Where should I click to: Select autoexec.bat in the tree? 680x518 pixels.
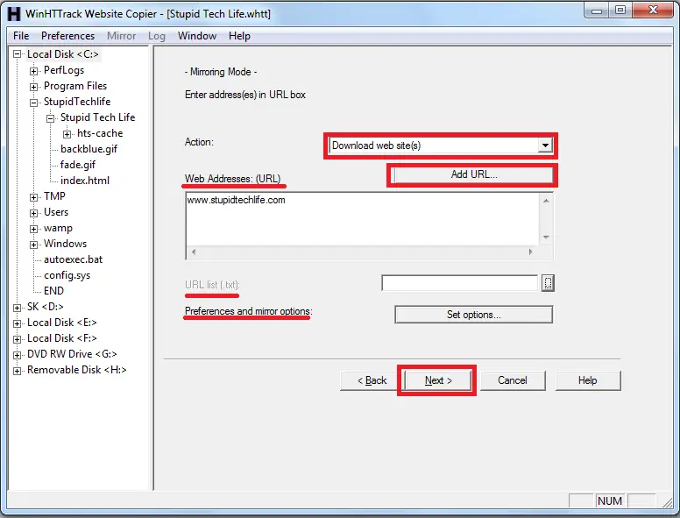point(74,259)
